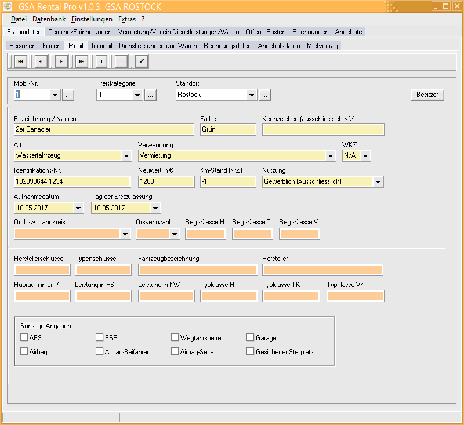Tick the Wegfahrsperre checkbox

pos(175,337)
